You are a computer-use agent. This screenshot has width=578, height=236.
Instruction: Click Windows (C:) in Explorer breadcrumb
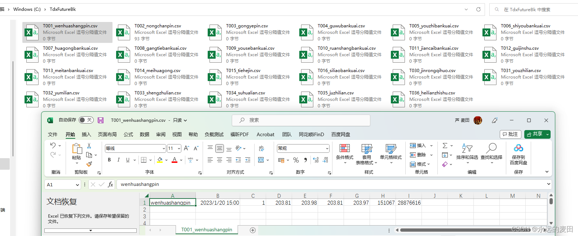pos(27,9)
